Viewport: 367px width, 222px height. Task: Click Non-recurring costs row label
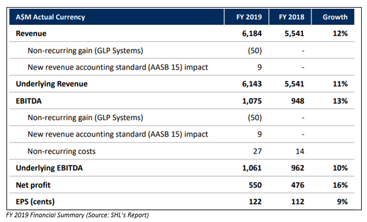61,151
